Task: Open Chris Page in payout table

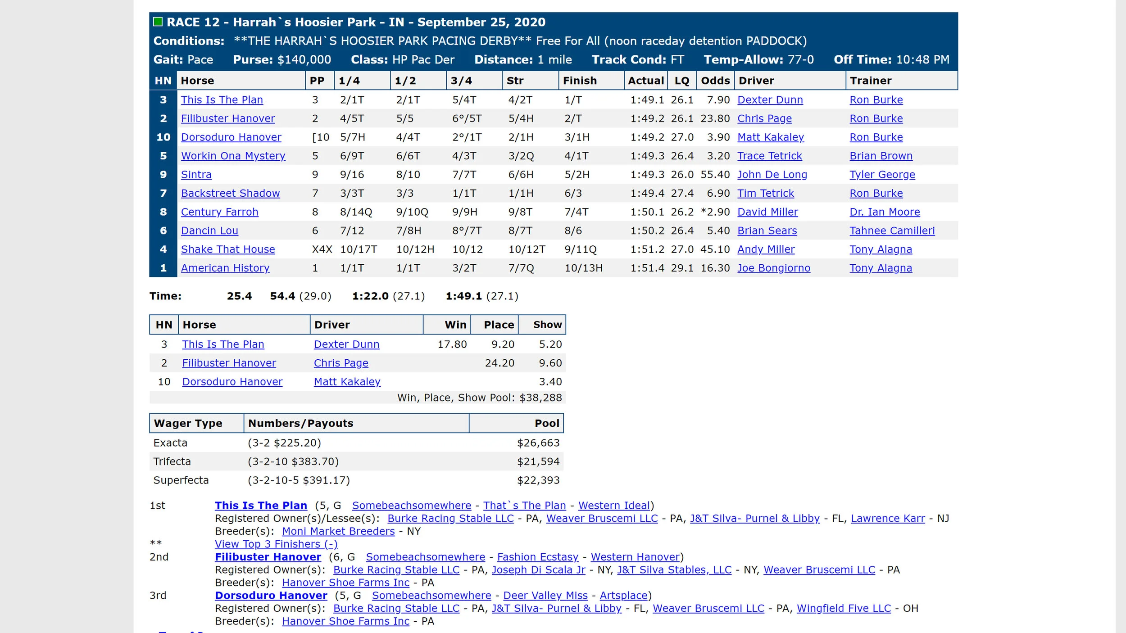Action: tap(341, 363)
